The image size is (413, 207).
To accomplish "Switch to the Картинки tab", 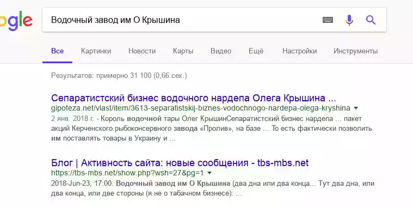I will (x=96, y=51).
